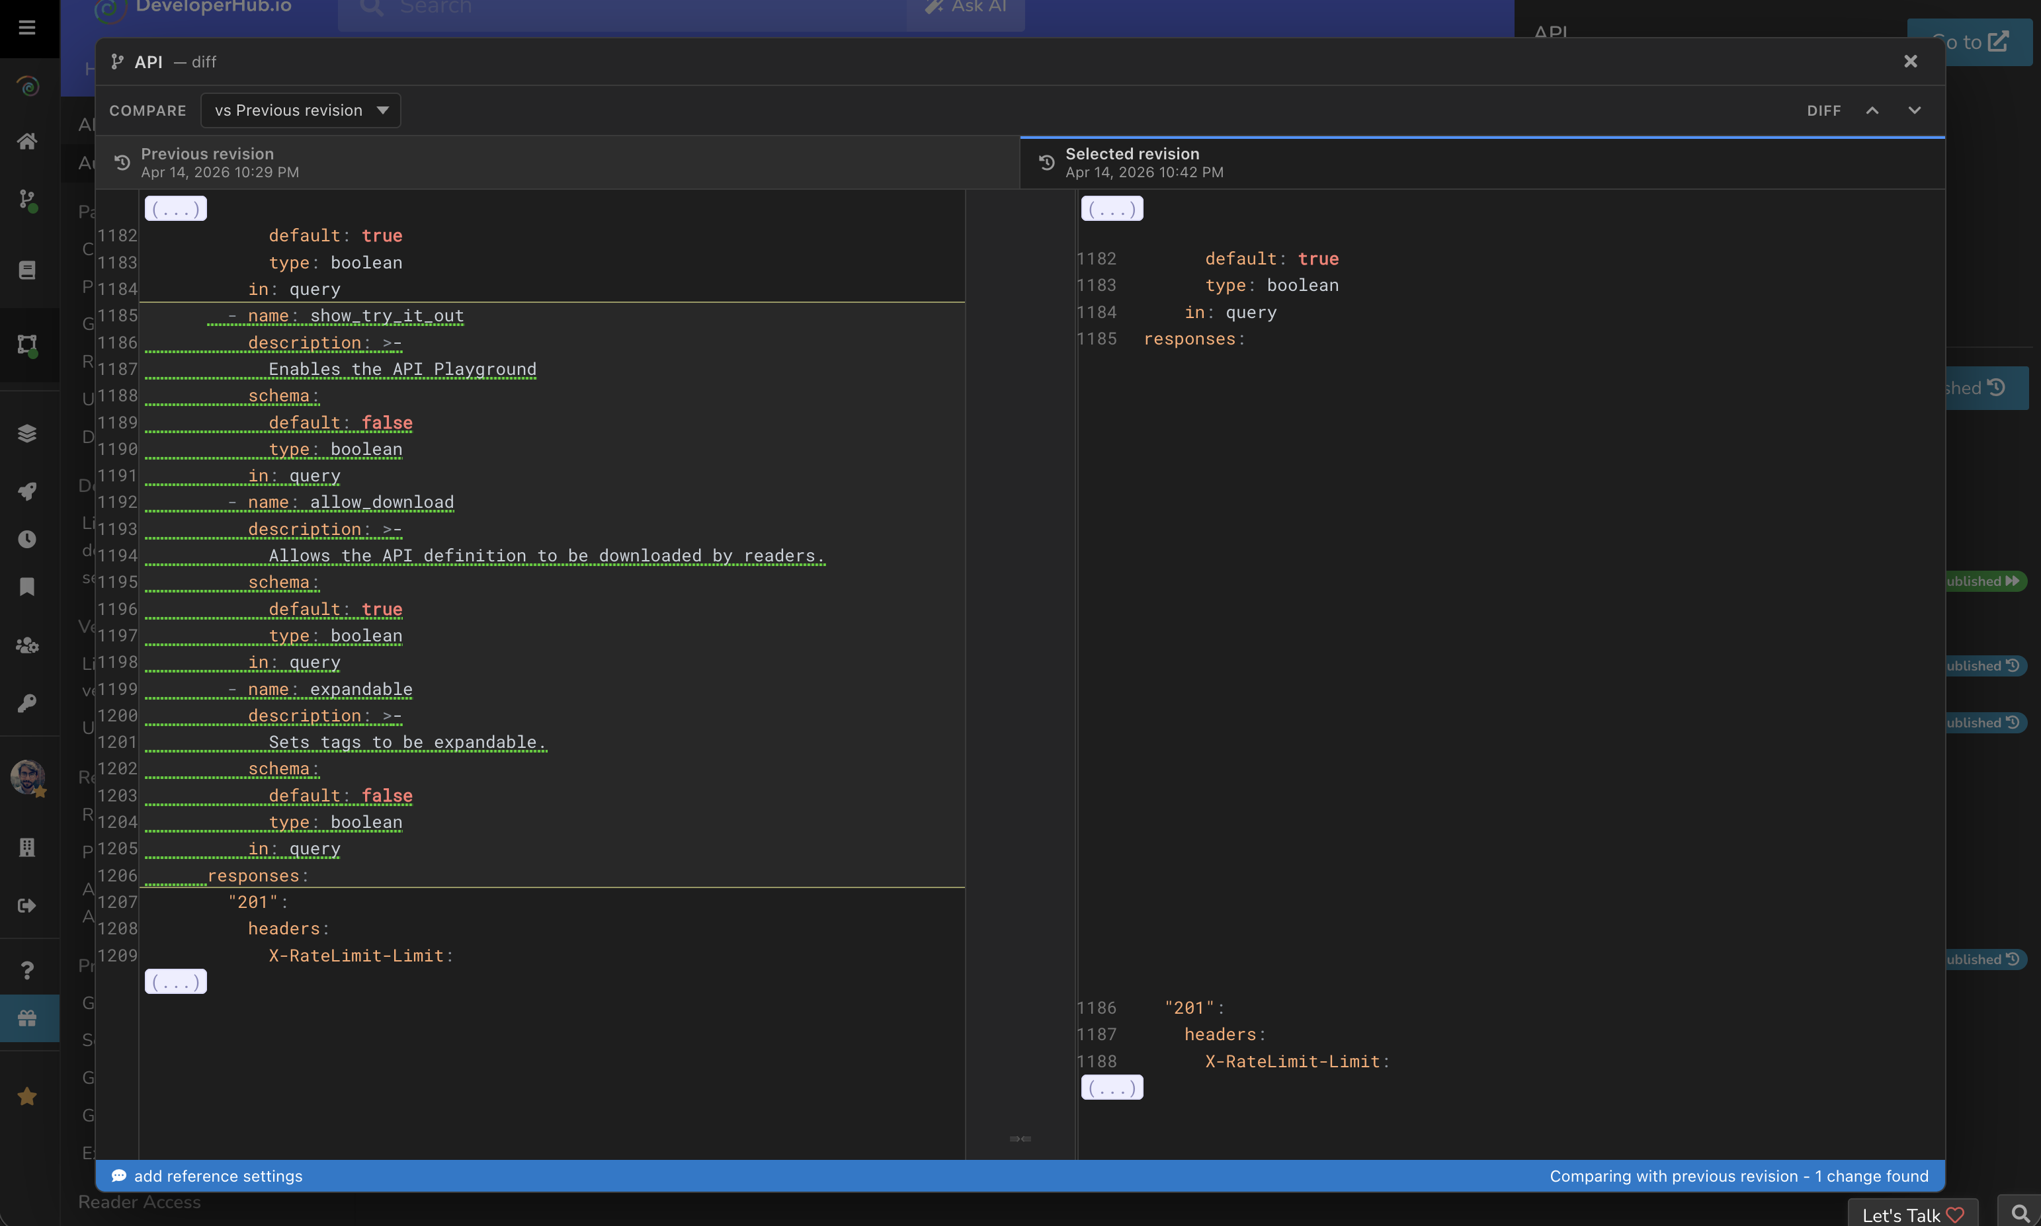
Task: Click the bookmark icon in sidebar
Action: pyautogui.click(x=27, y=587)
